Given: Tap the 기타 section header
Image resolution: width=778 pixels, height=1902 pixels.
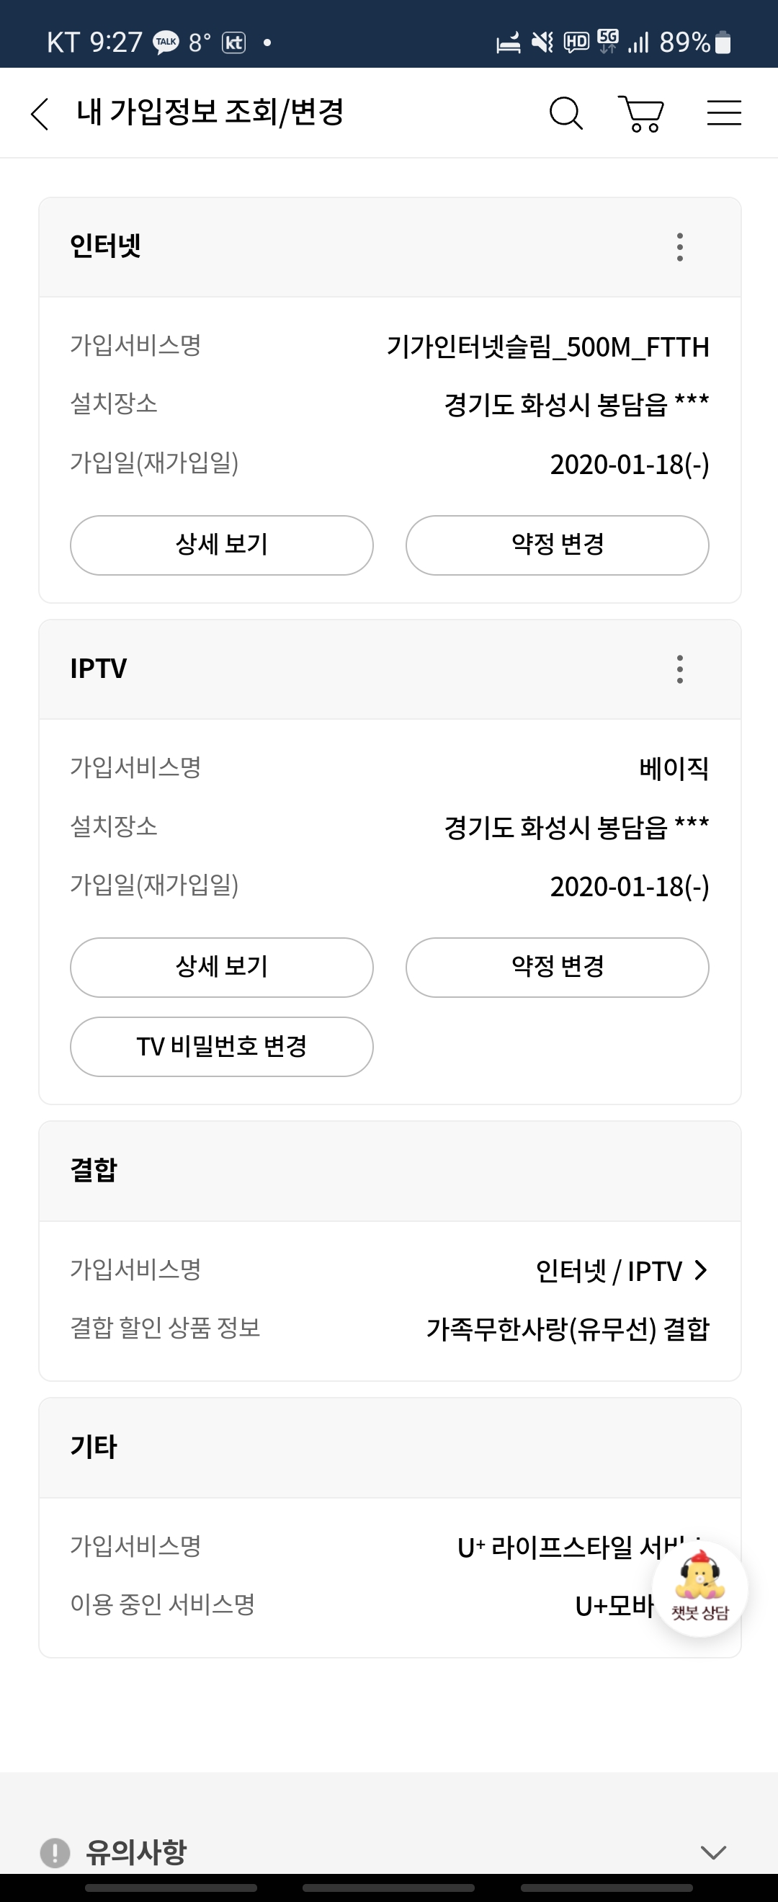Looking at the screenshot, I should [94, 1447].
